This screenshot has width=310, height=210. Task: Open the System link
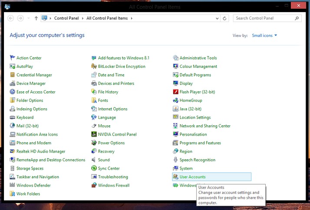[x=186, y=168]
